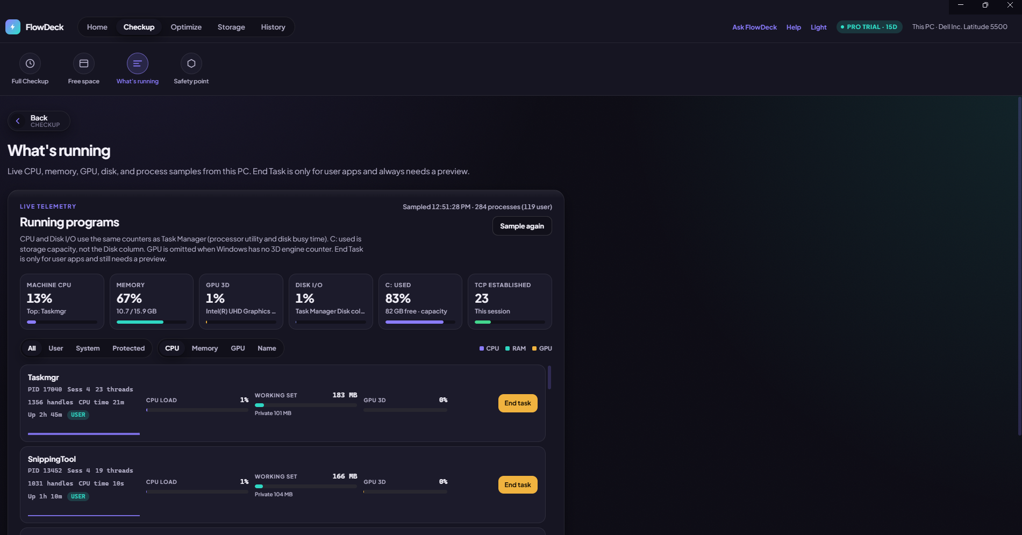End task for SnippingTool
Viewport: 1022px width, 535px height.
pos(518,485)
